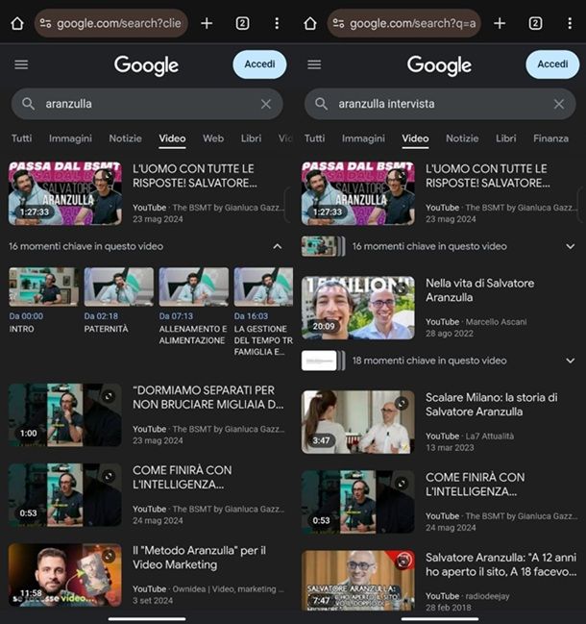Tap the Google logo in left screen

(146, 65)
